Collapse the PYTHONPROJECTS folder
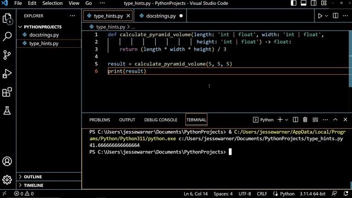352x198 pixels. 49,27
